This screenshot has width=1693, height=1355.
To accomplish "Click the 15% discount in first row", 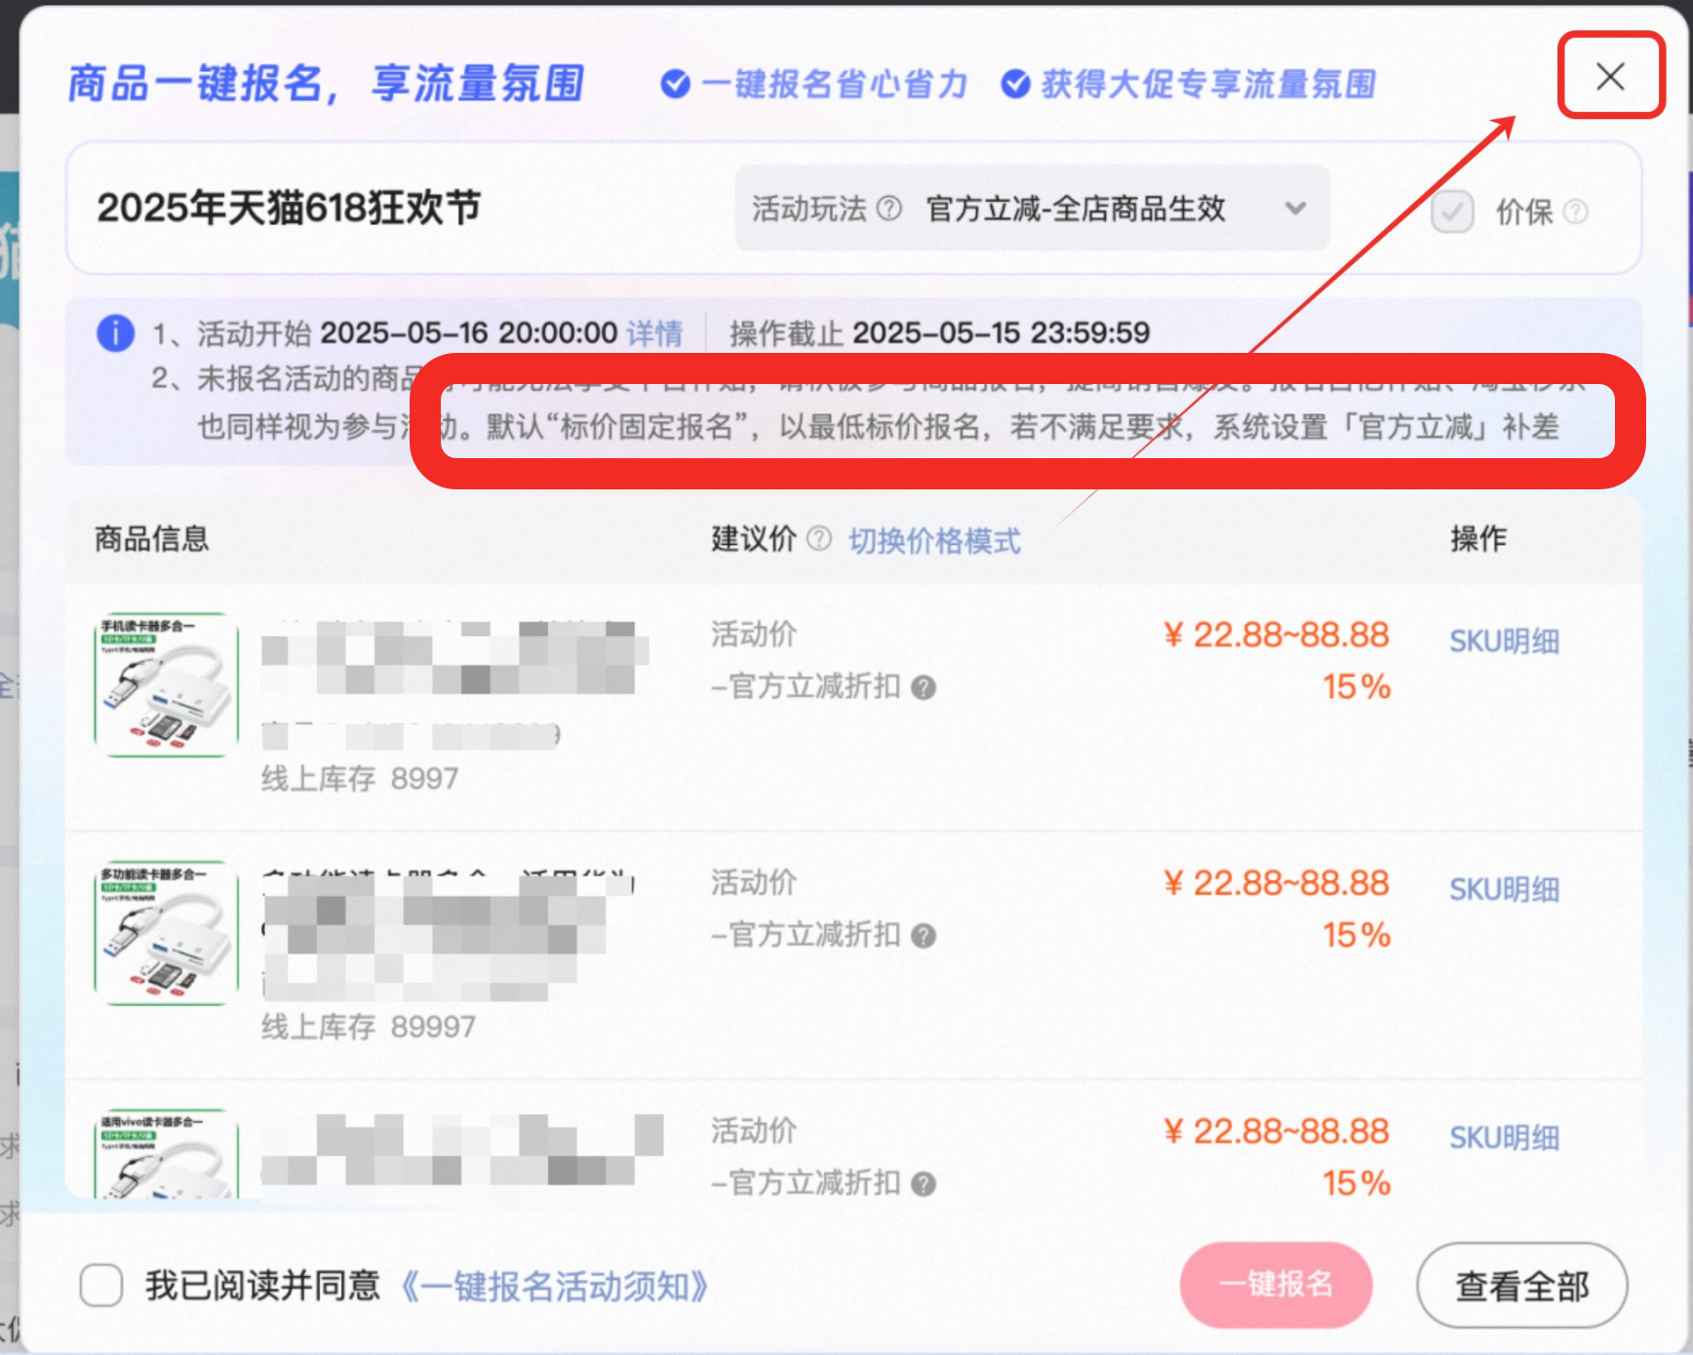I will (x=1357, y=687).
